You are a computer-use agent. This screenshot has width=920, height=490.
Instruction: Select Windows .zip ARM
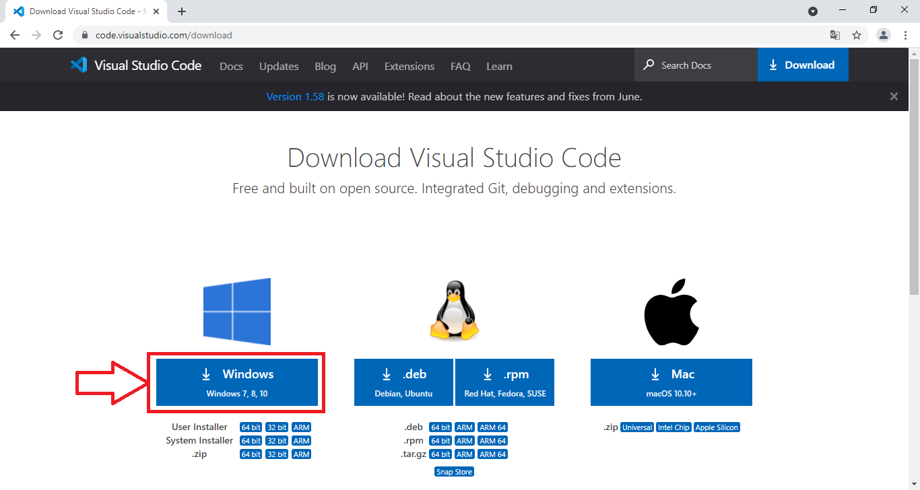[x=301, y=454]
